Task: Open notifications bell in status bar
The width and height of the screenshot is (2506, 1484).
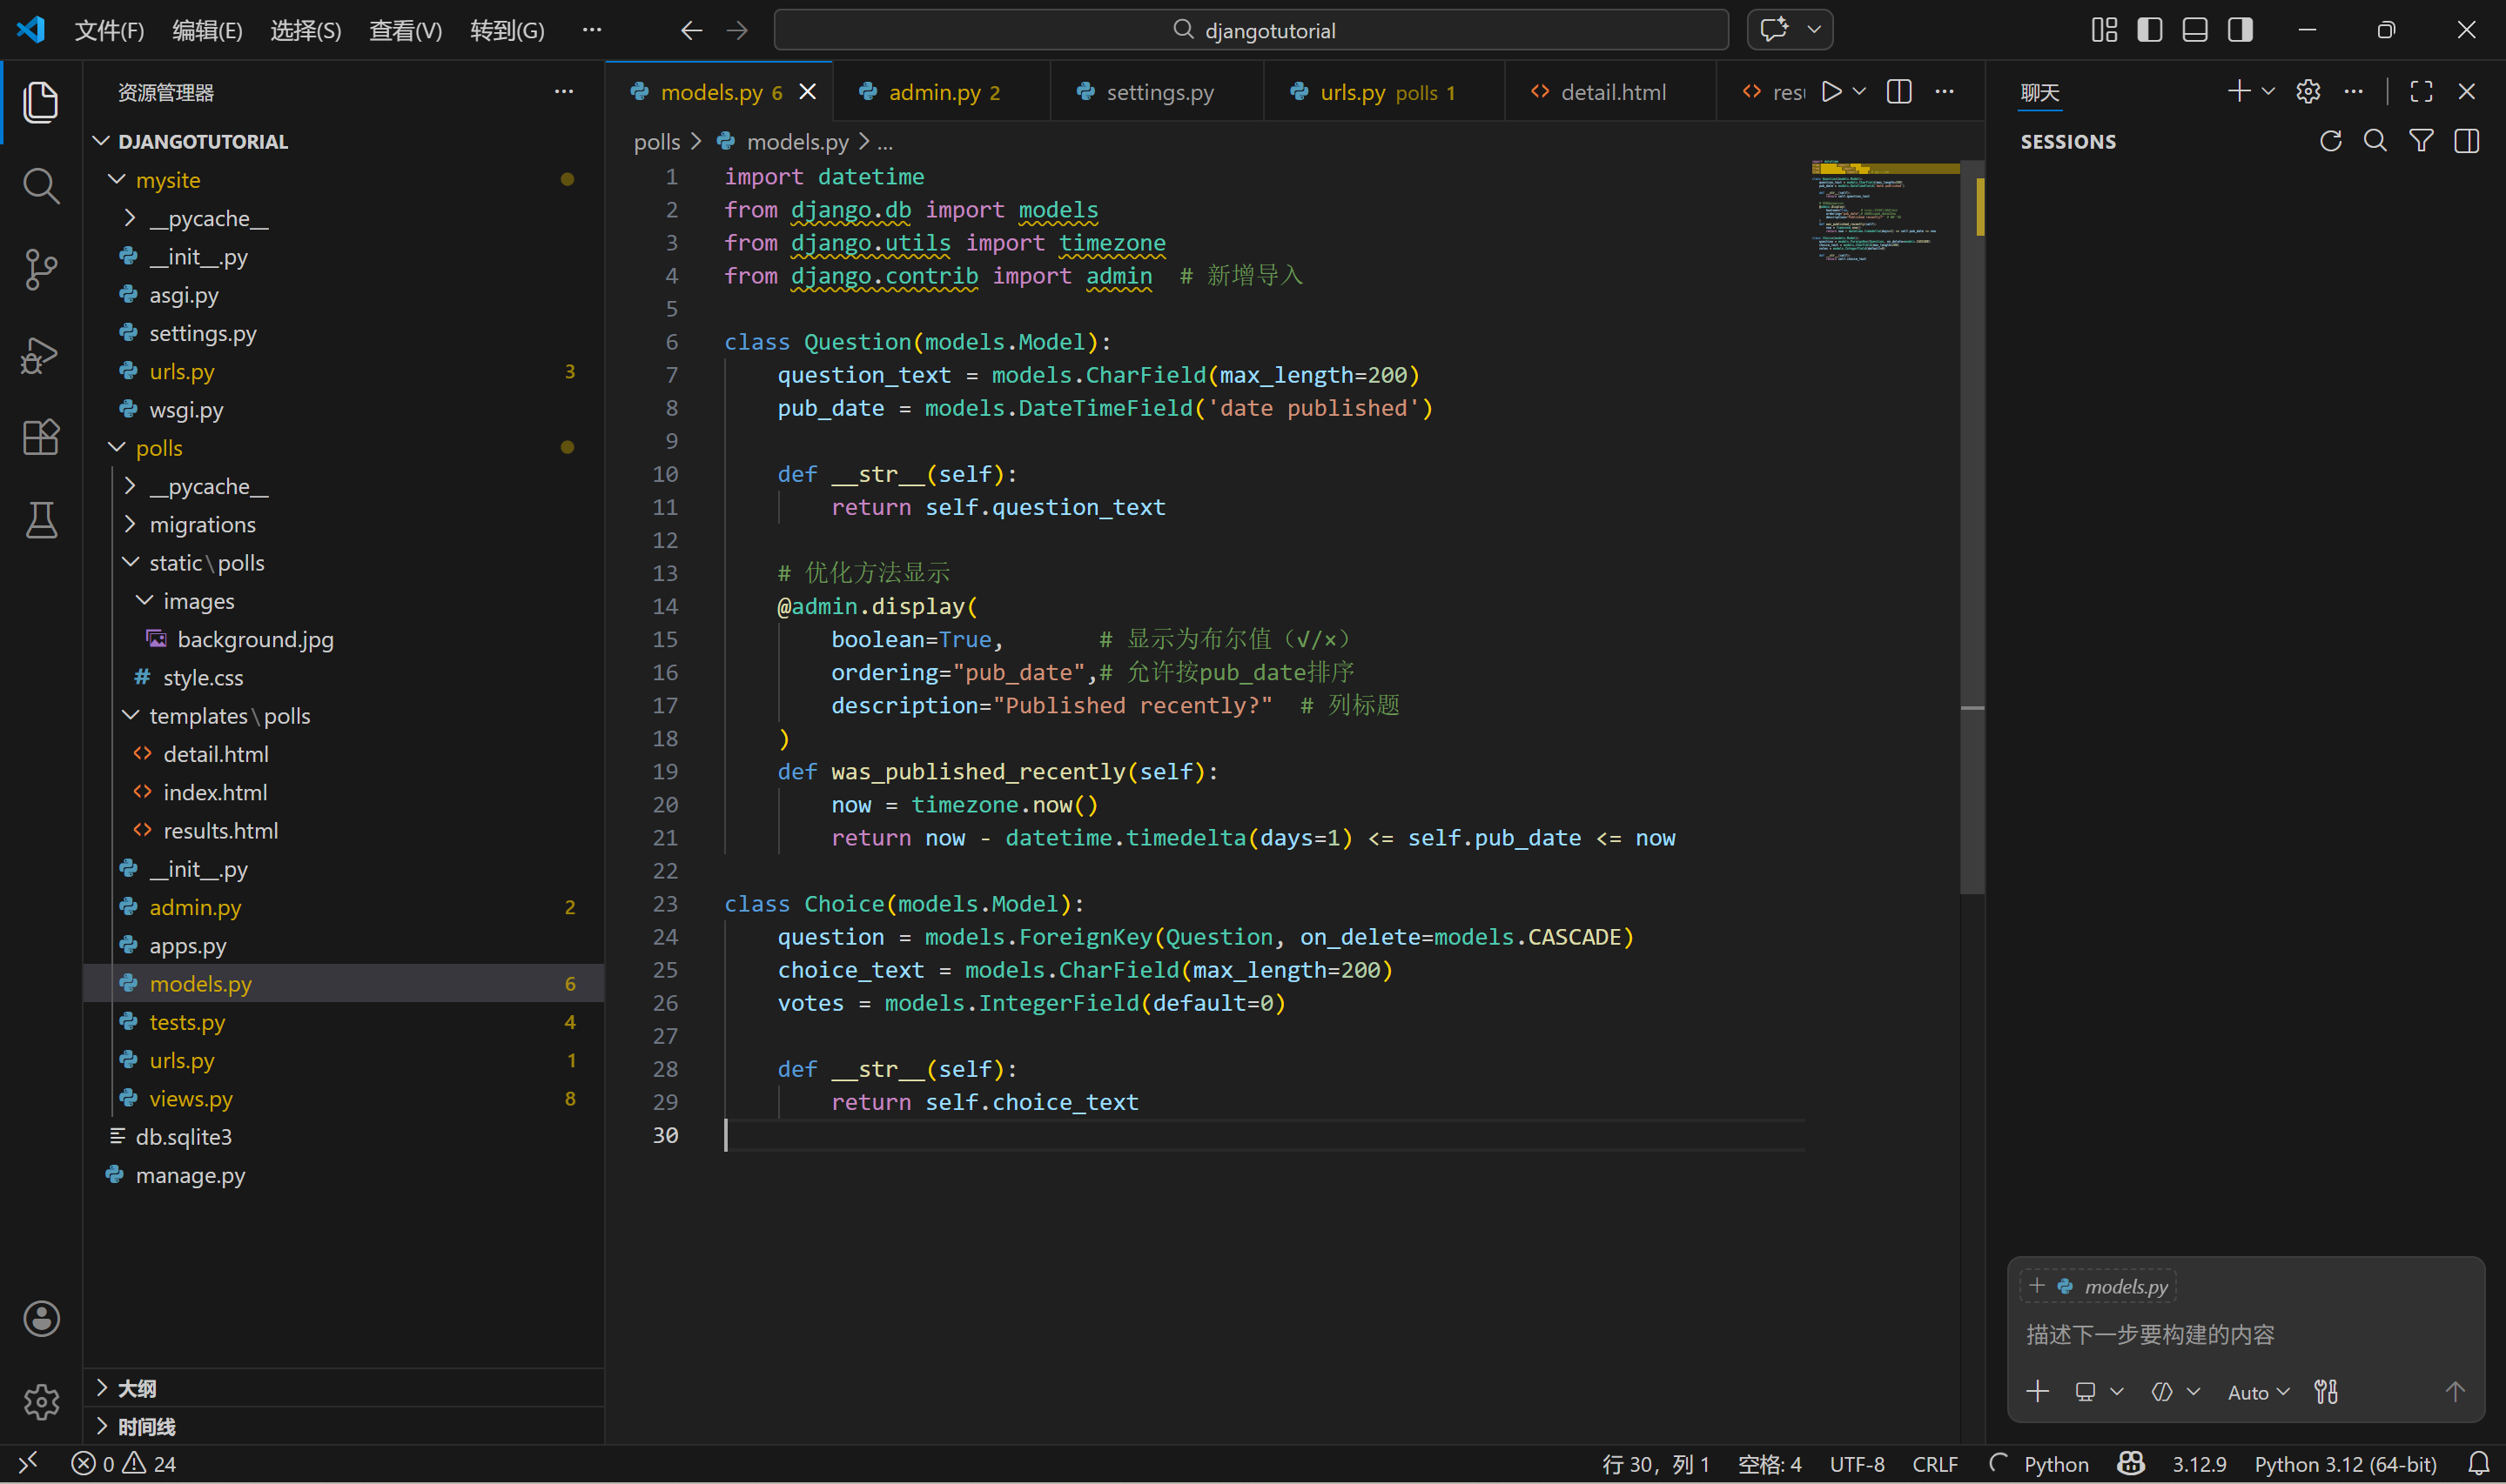Action: point(2478,1464)
